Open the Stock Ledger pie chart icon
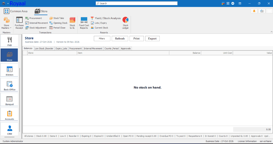This screenshot has height=144, width=273. [x=125, y=20]
